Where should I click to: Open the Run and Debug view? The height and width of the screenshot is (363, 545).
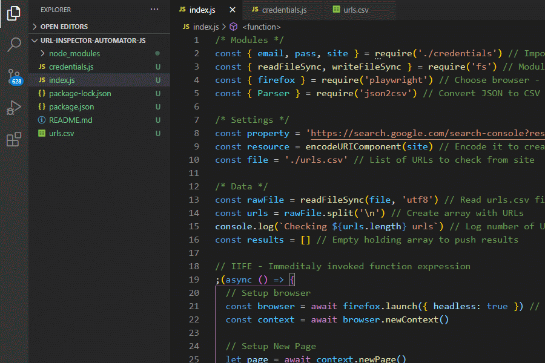tap(14, 108)
